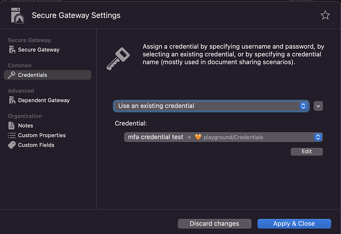
Task: Click the Custom Fields tag icon
Action: 12,145
